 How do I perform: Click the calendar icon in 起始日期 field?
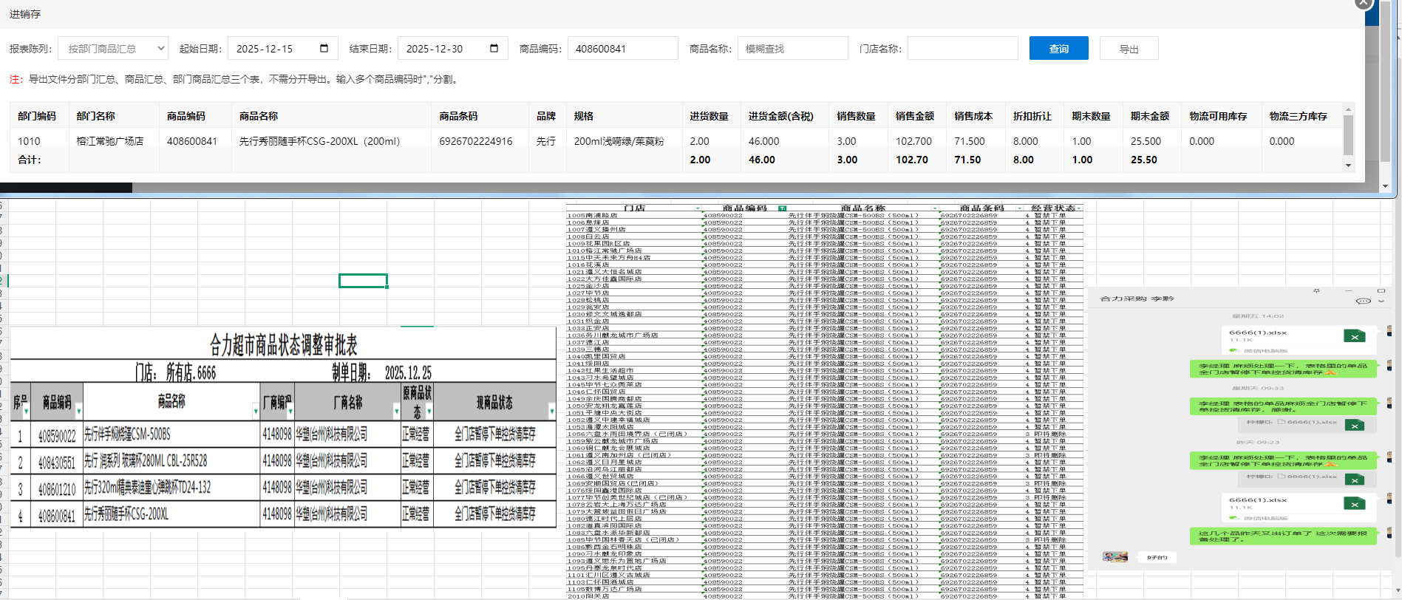pos(324,49)
